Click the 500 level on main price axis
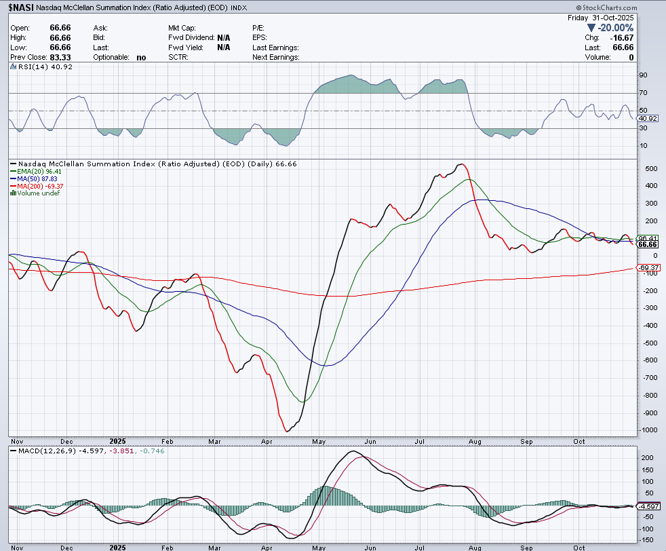The image size is (666, 551). (x=651, y=169)
